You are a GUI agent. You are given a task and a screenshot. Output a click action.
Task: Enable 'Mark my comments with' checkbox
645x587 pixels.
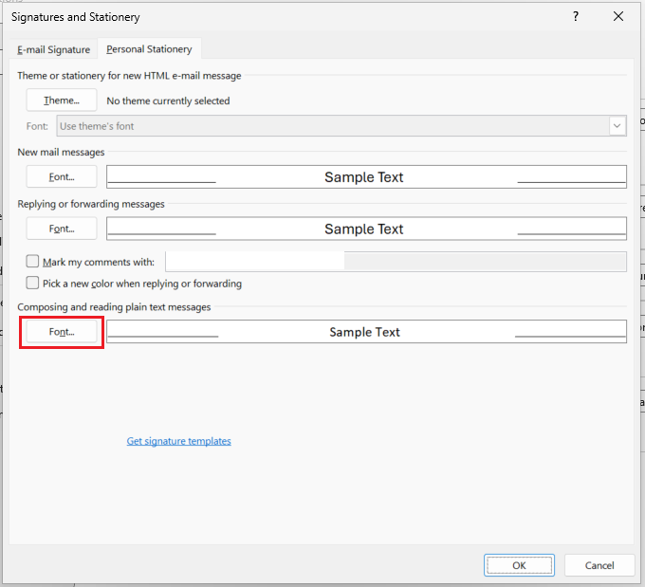coord(32,261)
